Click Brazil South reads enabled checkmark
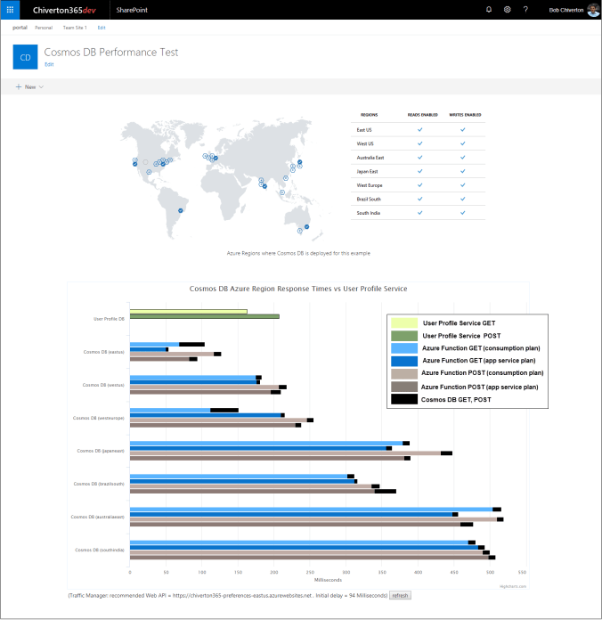The width and height of the screenshot is (602, 620). pyautogui.click(x=419, y=199)
